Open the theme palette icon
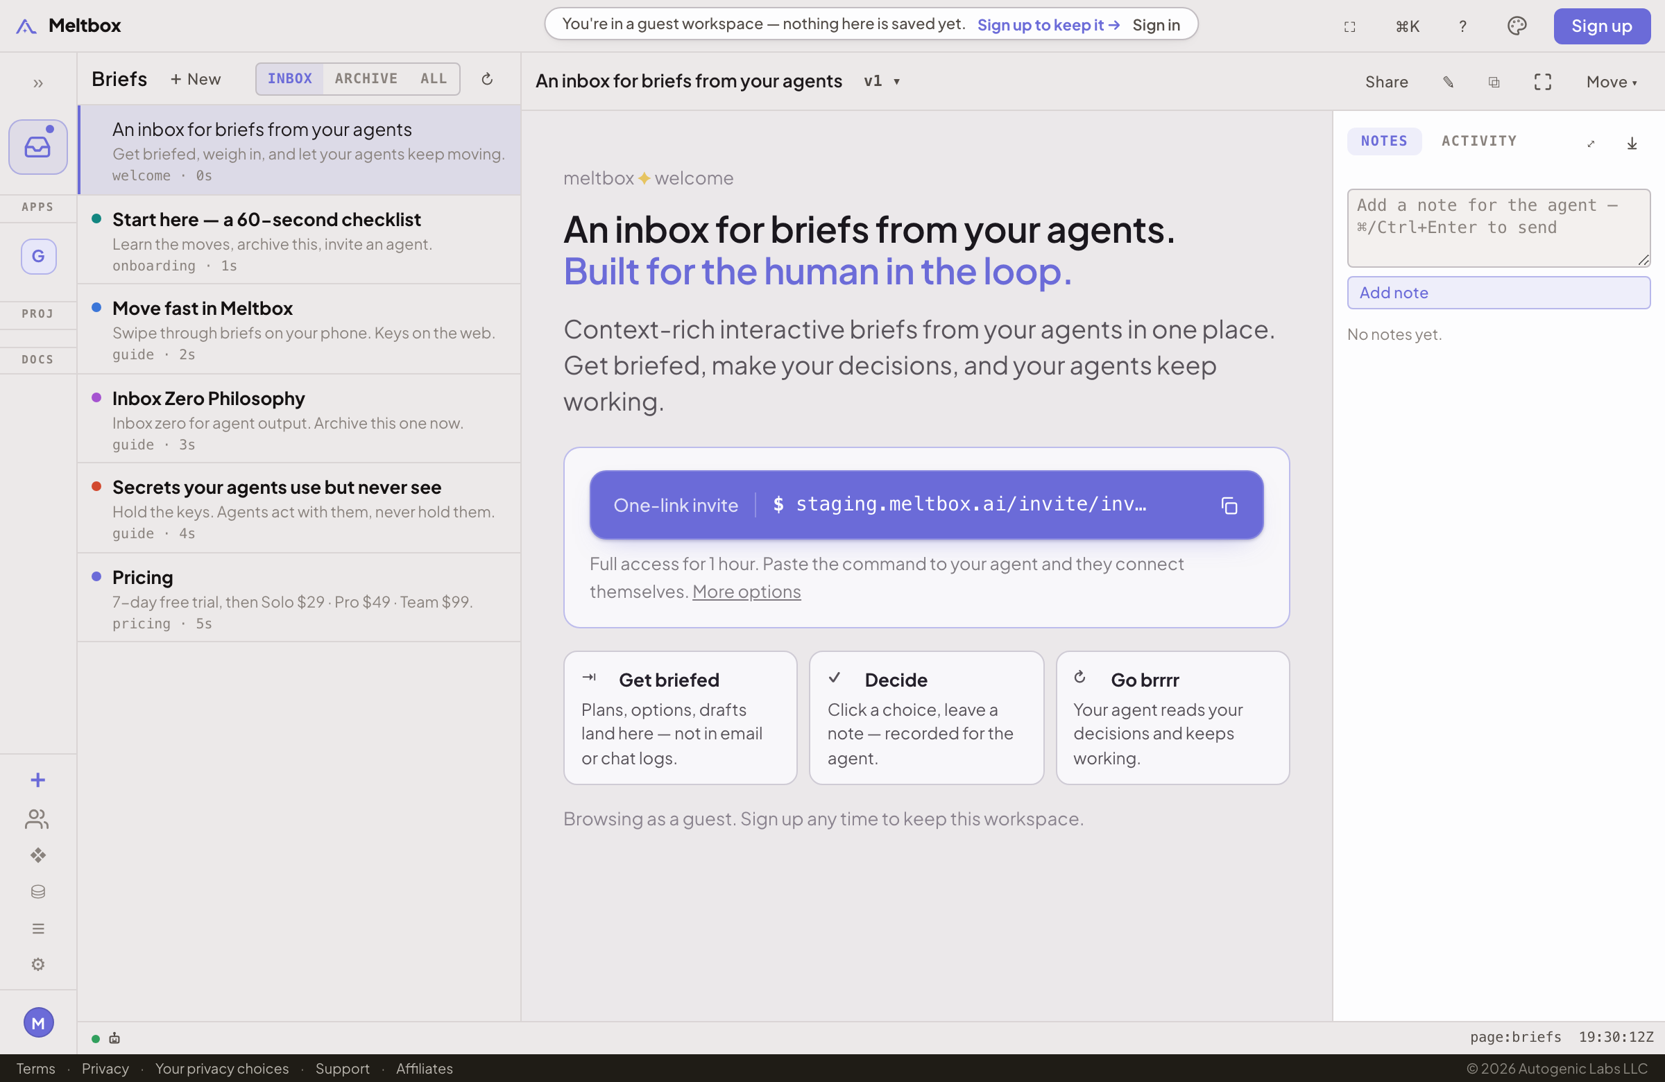This screenshot has width=1665, height=1082. [1517, 26]
